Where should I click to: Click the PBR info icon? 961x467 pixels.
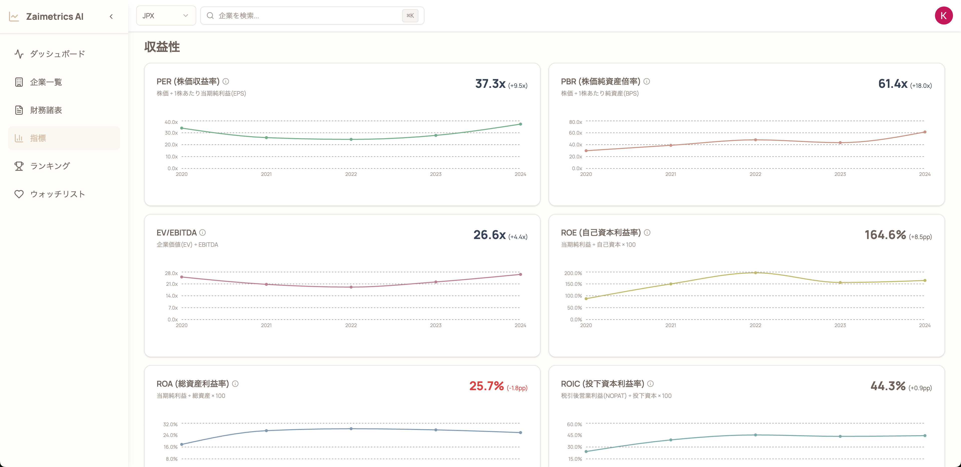tap(646, 81)
